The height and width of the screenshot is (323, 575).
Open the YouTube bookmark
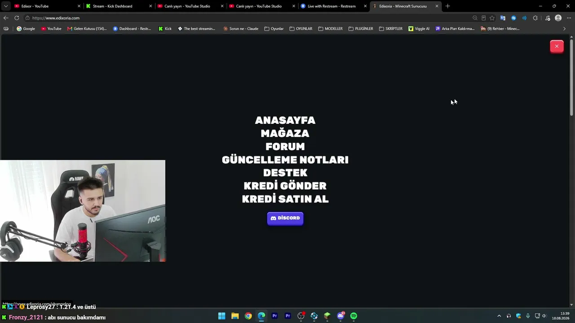[x=51, y=29]
